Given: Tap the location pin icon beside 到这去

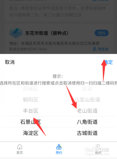Looking at the screenshot, I should tap(95, 49).
